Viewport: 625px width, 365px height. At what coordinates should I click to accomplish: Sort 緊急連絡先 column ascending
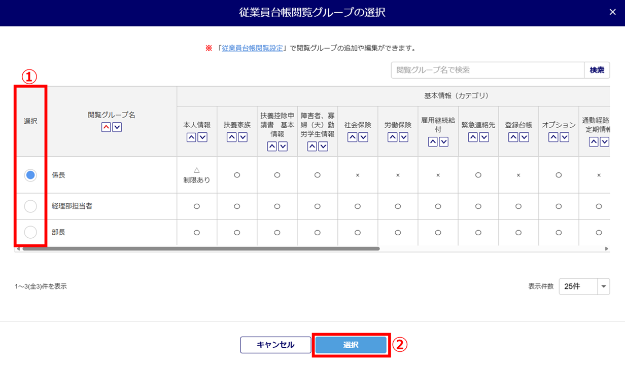pos(473,137)
